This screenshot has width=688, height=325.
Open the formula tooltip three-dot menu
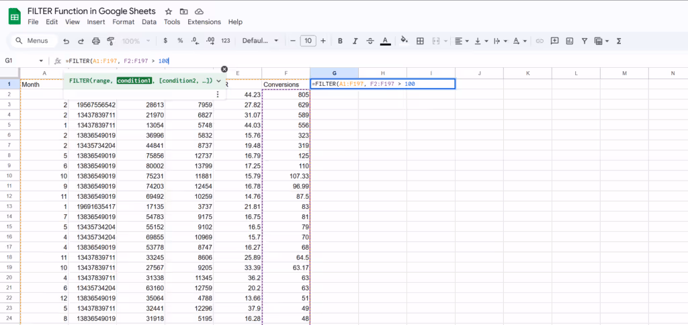pyautogui.click(x=218, y=94)
